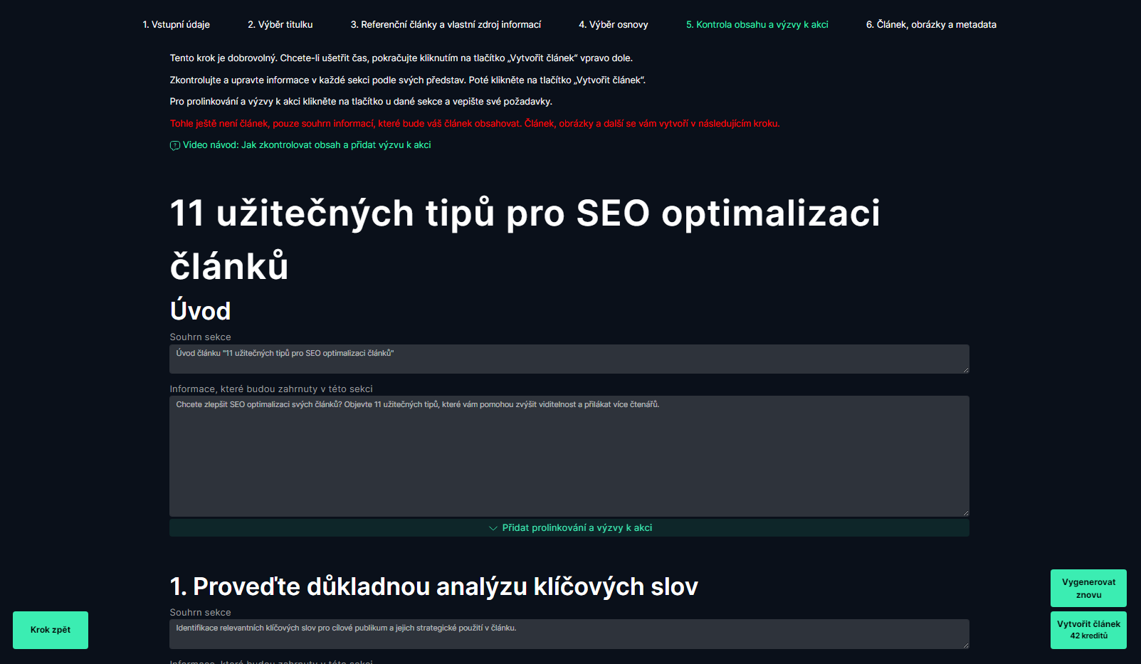The width and height of the screenshot is (1141, 664).
Task: Click the help icon beside Video návod
Action: coord(174,145)
